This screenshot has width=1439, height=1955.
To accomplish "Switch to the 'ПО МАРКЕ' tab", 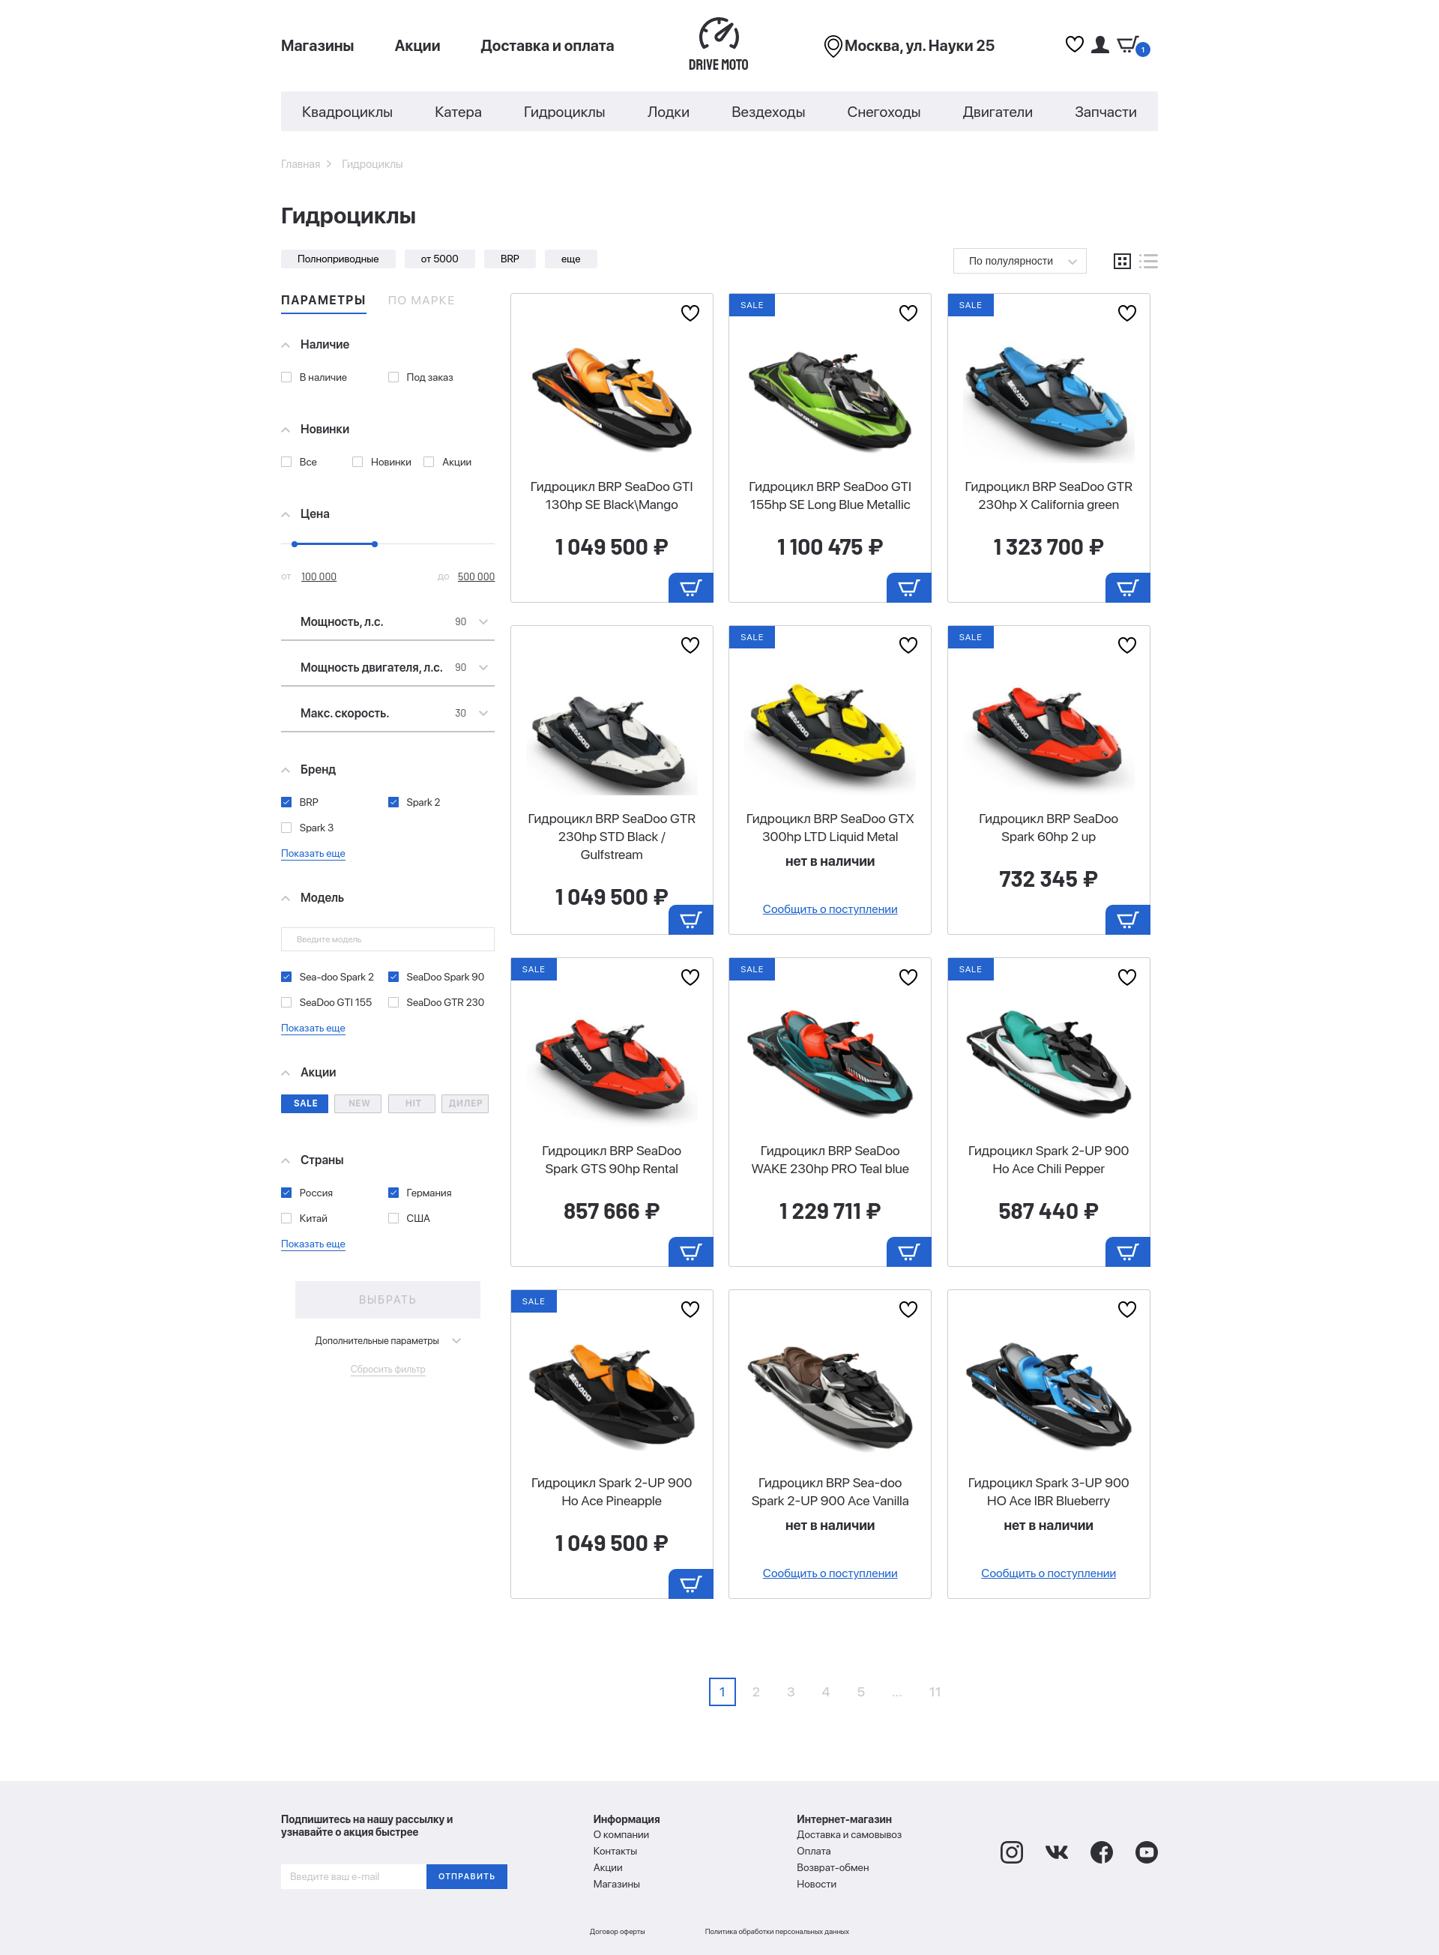I will [x=420, y=301].
